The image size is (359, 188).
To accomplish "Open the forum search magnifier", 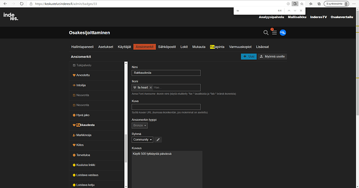I will (265, 33).
